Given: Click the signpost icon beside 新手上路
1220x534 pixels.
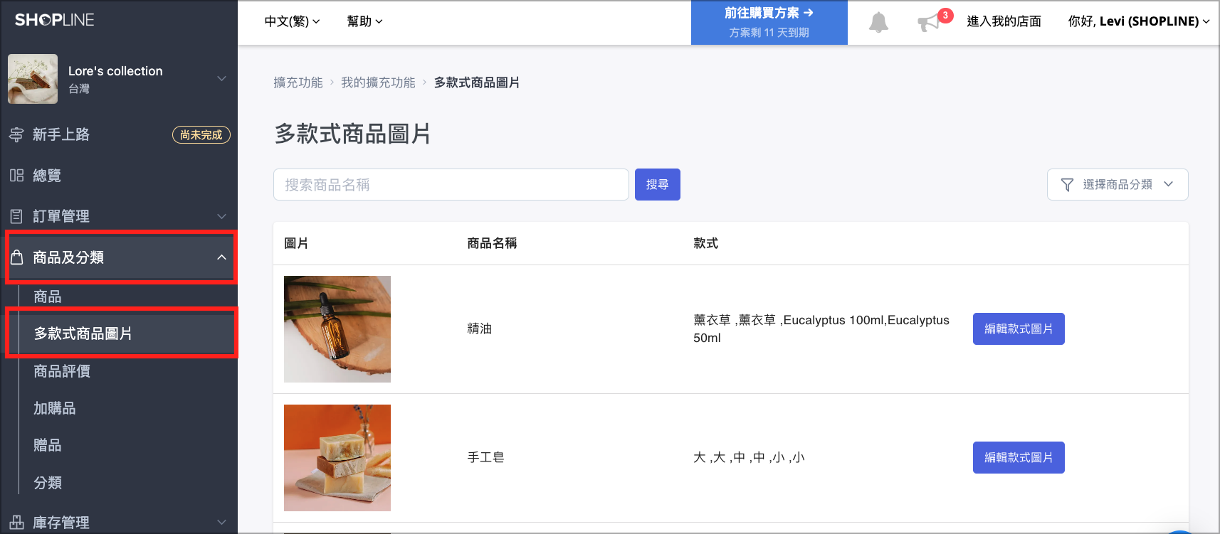Looking at the screenshot, I should pyautogui.click(x=16, y=134).
